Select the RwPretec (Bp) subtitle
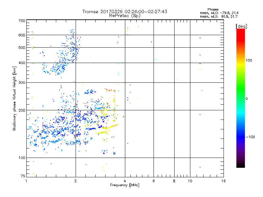The width and height of the screenshot is (263, 197). (125, 15)
